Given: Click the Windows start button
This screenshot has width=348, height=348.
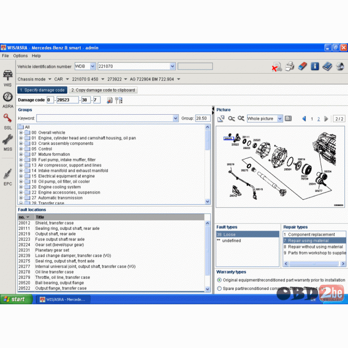Looking at the screenshot, I should tap(16, 299).
